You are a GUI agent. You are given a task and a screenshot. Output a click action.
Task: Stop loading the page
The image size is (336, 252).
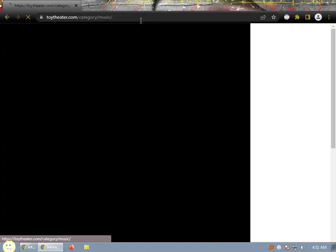pyautogui.click(x=28, y=17)
